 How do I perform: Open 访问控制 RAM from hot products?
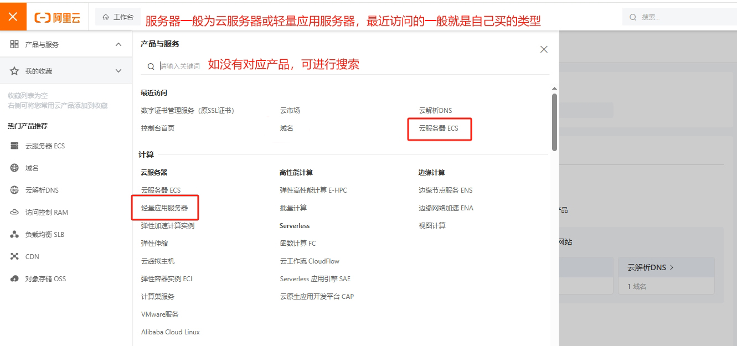[47, 213]
